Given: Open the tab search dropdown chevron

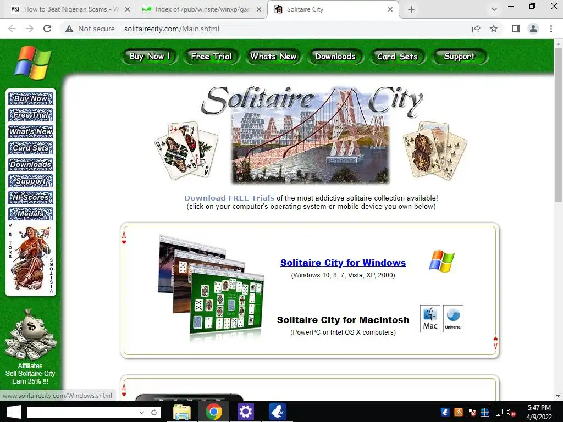Looking at the screenshot, I should (494, 9).
